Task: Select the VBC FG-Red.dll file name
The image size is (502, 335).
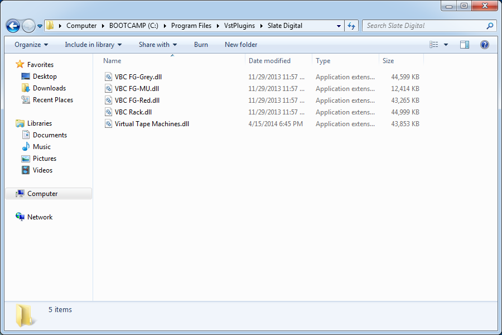Action: point(137,100)
